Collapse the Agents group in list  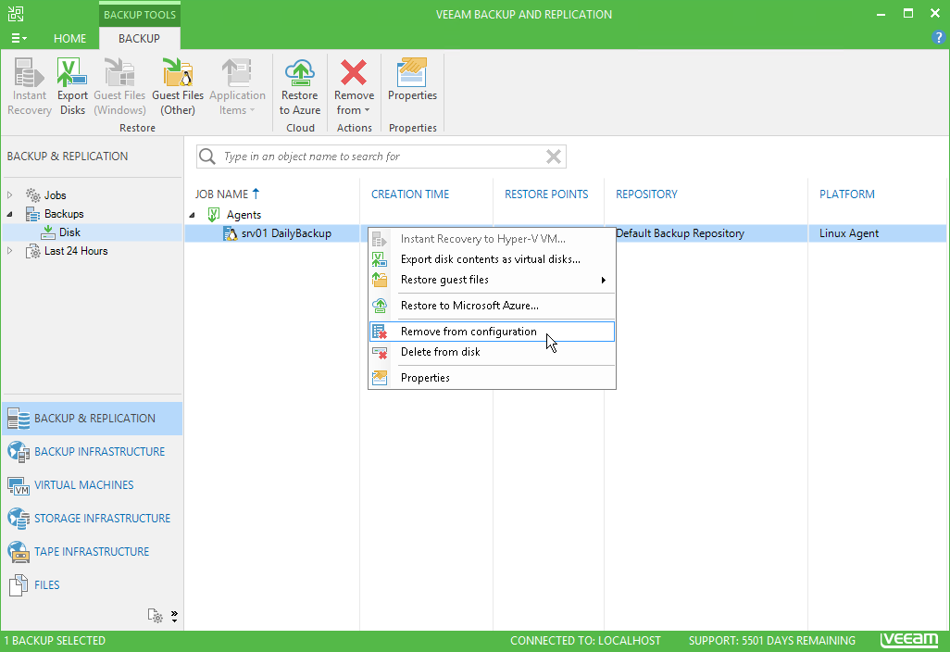pos(192,215)
